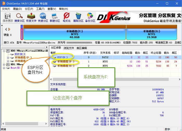Select the 本地磁盘(F:) 40.0GB partition bar

coord(75,32)
